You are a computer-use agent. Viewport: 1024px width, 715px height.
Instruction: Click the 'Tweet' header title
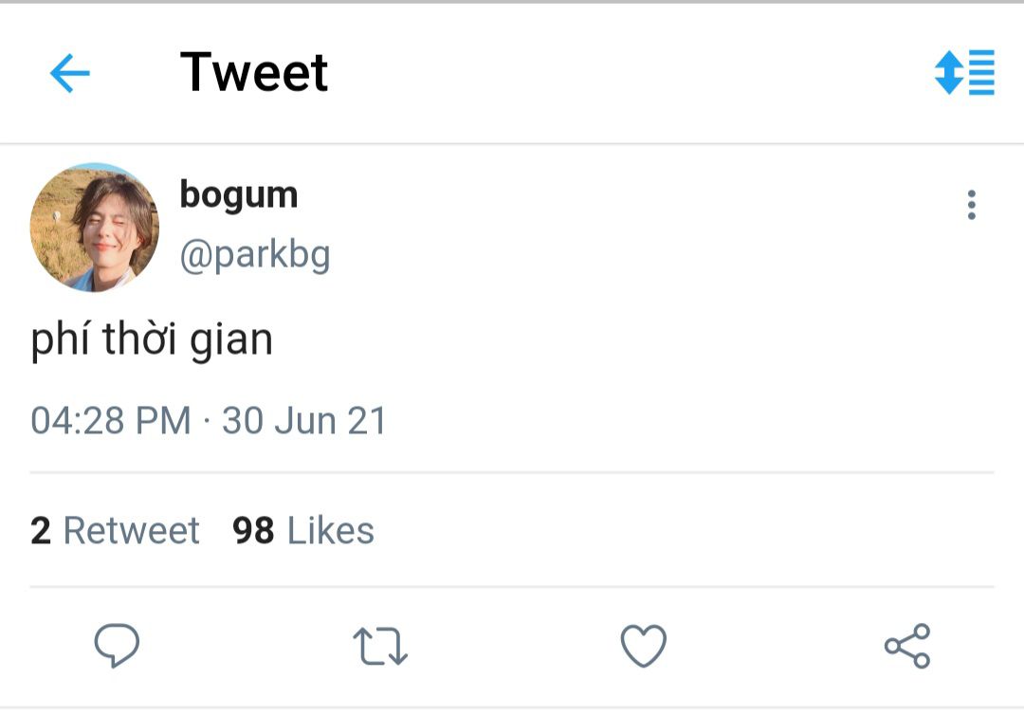pyautogui.click(x=254, y=72)
